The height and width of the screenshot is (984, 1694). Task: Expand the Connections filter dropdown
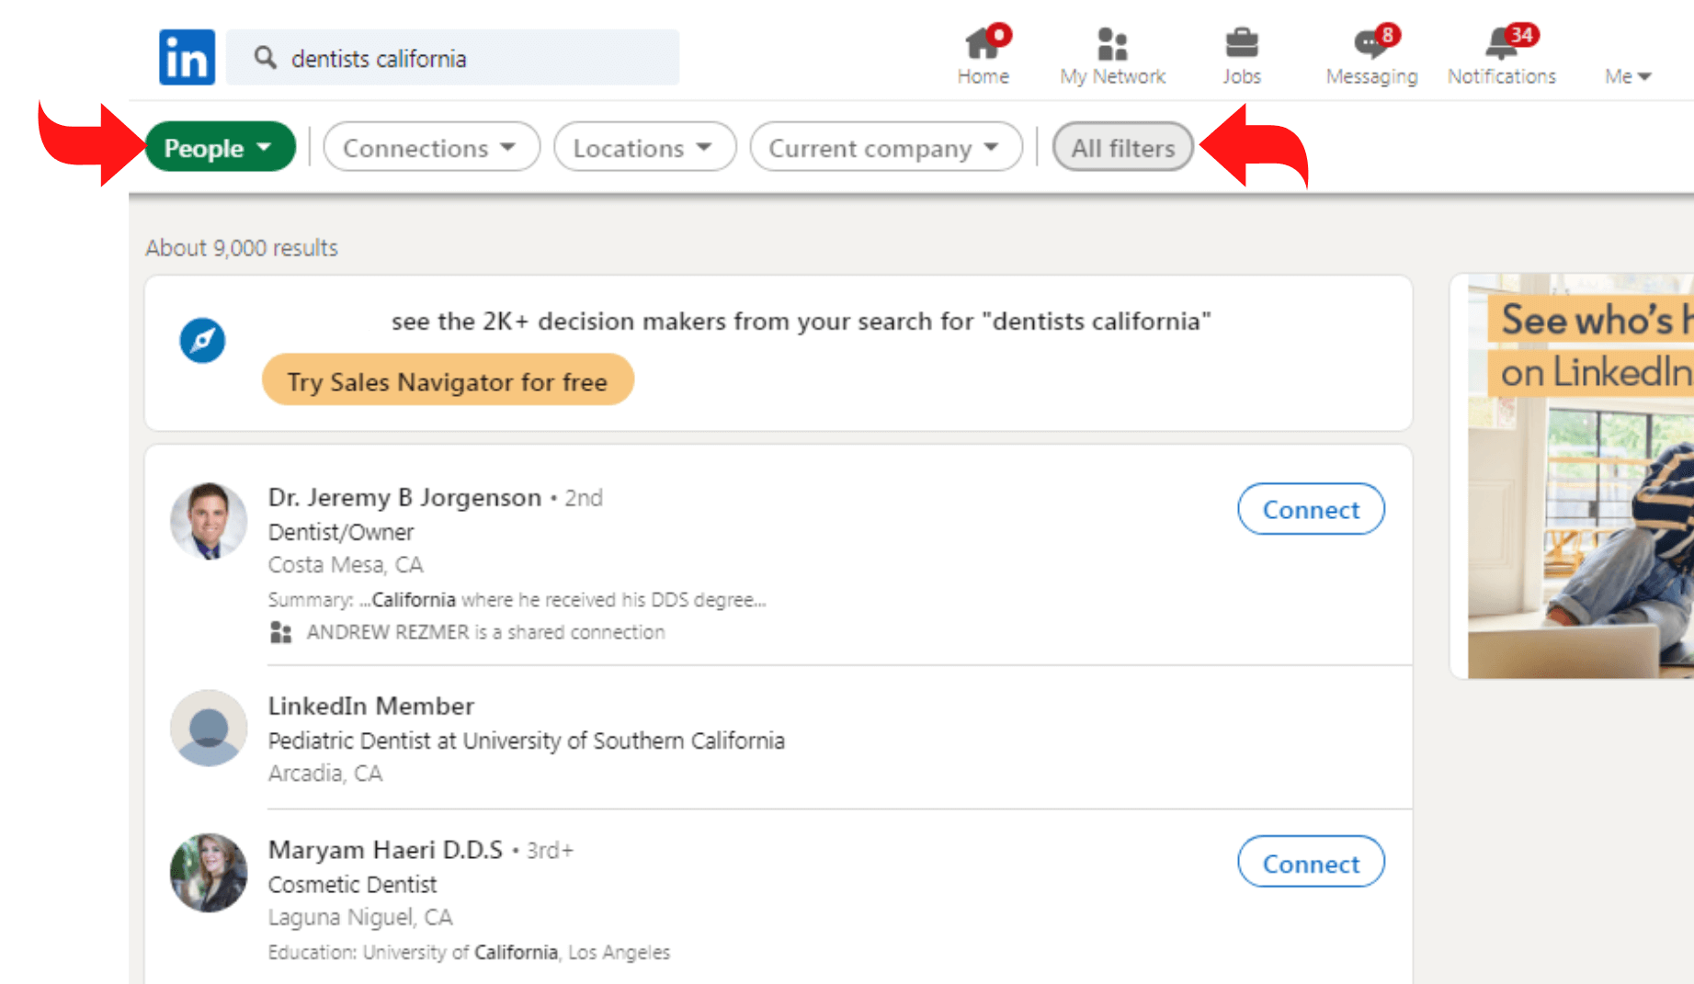click(431, 147)
